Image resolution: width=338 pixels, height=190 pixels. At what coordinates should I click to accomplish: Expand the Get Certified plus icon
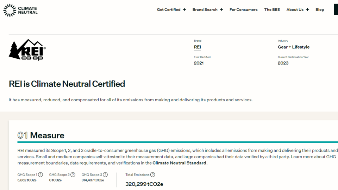pos(184,9)
